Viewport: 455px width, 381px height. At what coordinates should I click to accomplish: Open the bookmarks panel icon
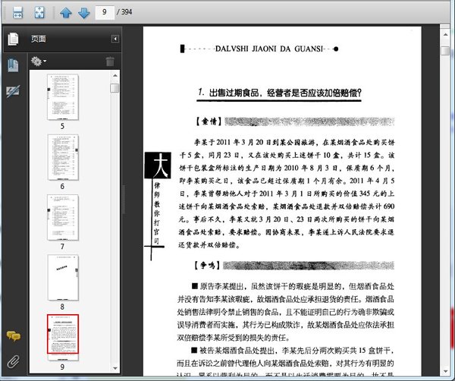click(x=12, y=65)
